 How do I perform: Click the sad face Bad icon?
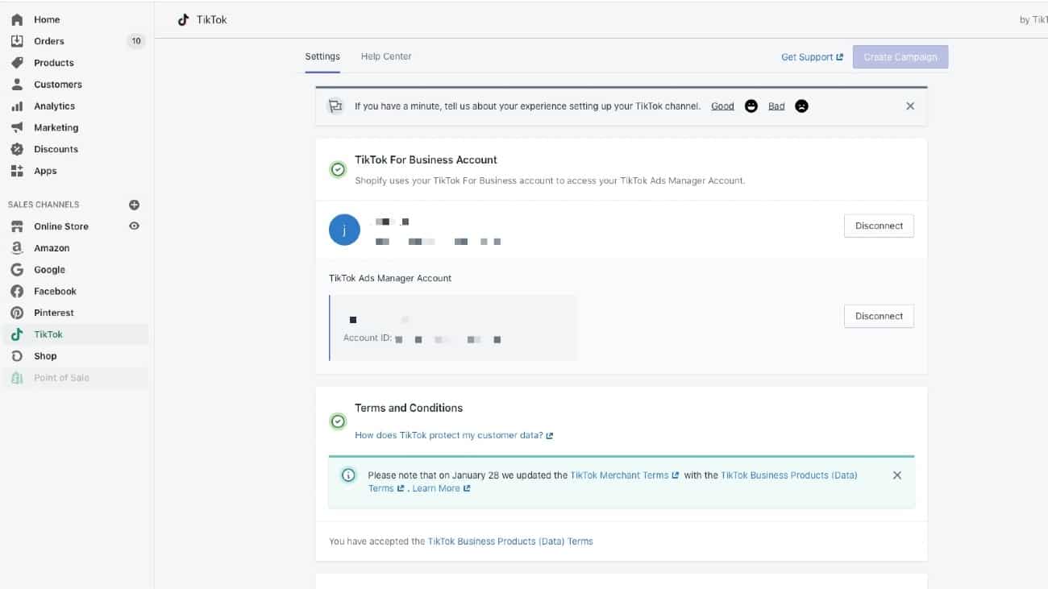coord(801,106)
